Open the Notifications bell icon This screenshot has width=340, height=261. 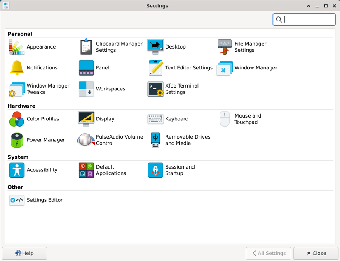[x=17, y=68]
